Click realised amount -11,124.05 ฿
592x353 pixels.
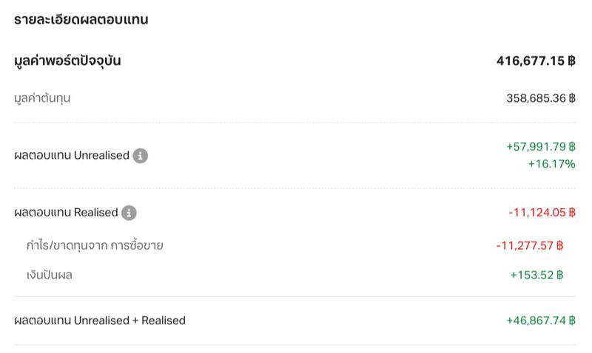(x=542, y=213)
